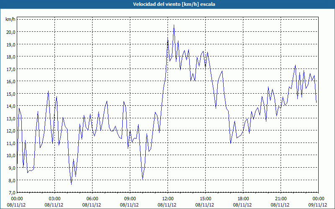Click the '15,0' y-axis value
The height and width of the screenshot is (209, 335).
click(x=11, y=94)
